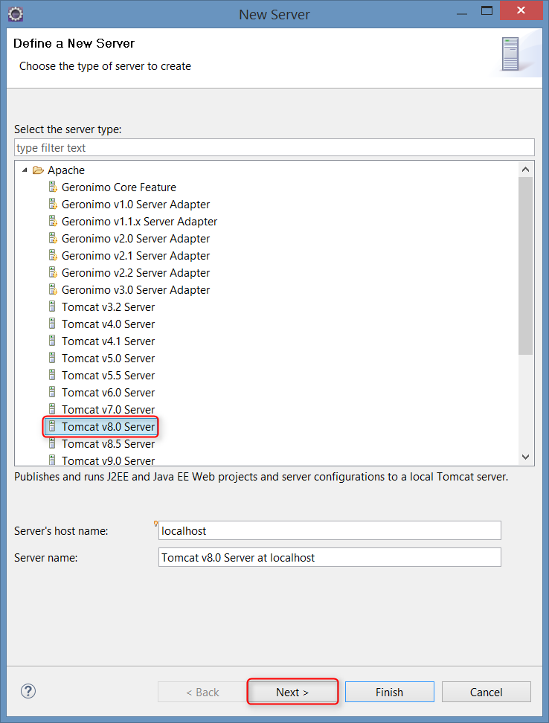Select Tomcat v8.5 Server

coord(109,443)
